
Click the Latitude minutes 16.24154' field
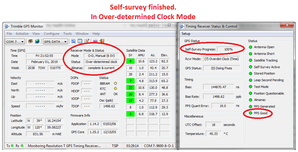click(54, 121)
